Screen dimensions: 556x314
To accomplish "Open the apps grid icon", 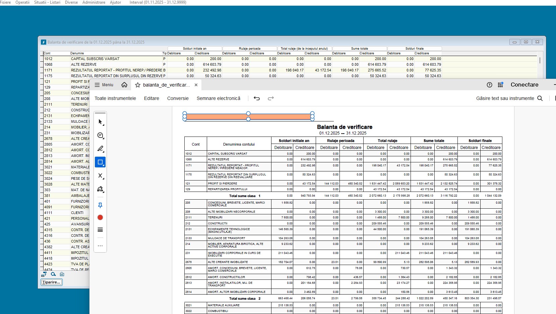I will coord(500,85).
